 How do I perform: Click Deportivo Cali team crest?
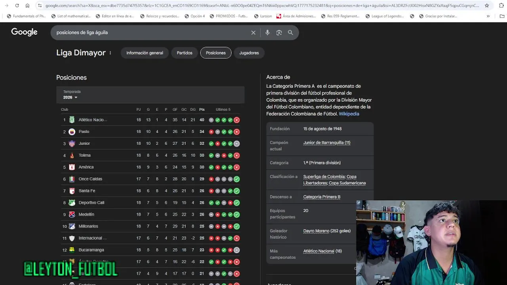pos(72,203)
